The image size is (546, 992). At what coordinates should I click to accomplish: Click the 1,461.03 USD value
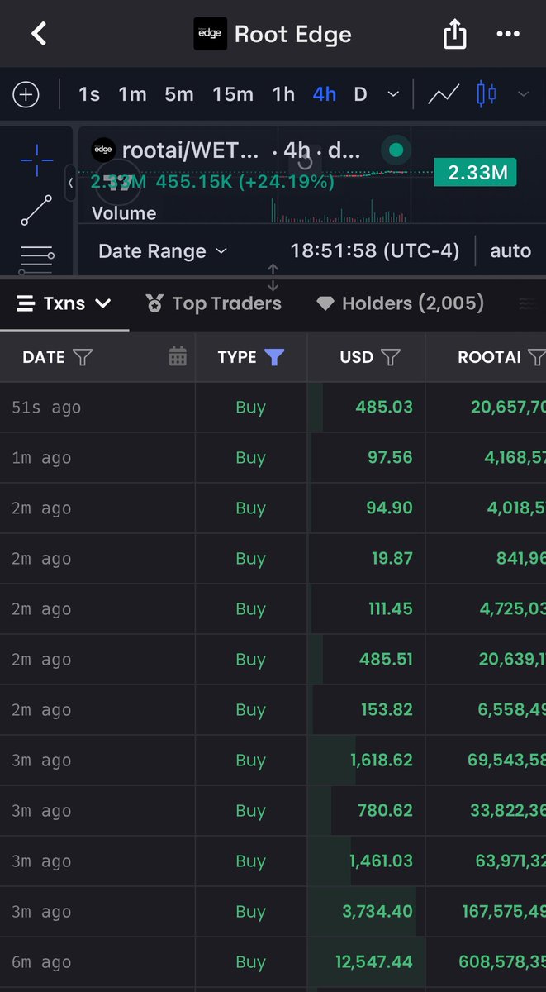(382, 861)
